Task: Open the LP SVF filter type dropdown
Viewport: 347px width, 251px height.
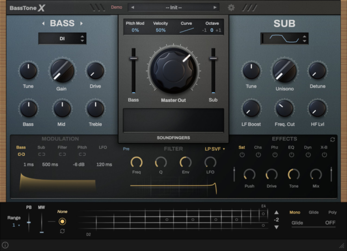Action: coord(215,149)
